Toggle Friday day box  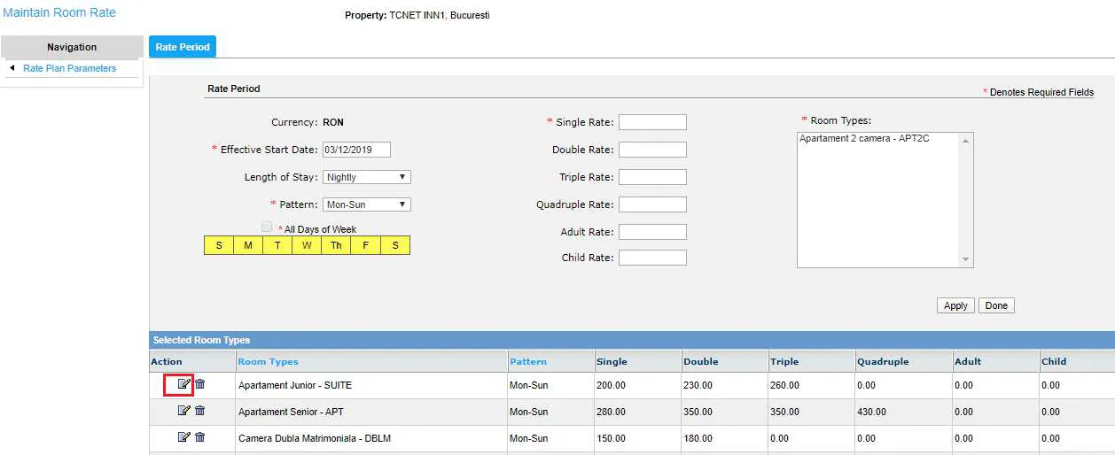click(365, 245)
